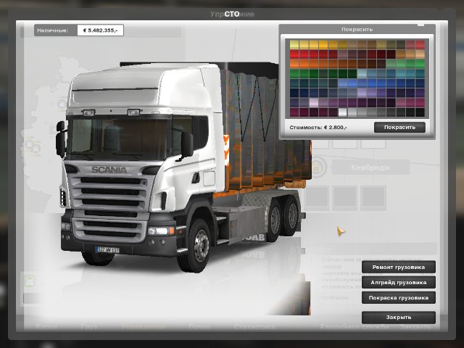Open Ремонт грузовика
The width and height of the screenshot is (464, 348).
(x=398, y=268)
